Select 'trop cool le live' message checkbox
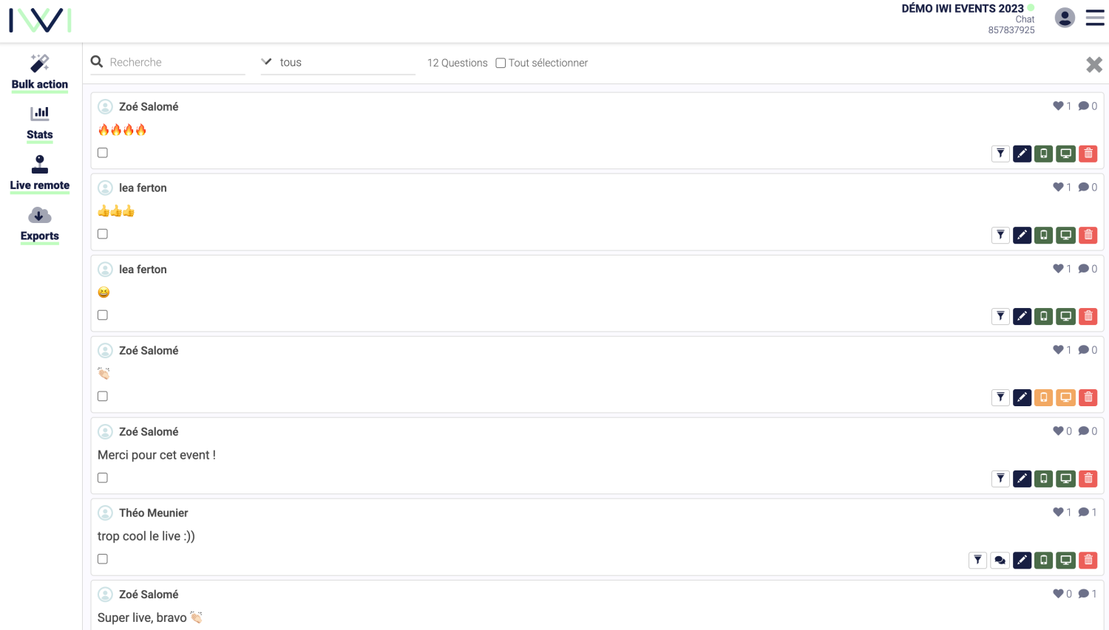Viewport: 1109px width, 630px height. (x=103, y=559)
